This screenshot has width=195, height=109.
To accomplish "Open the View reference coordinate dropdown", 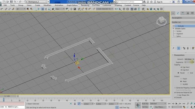I will click(x=60, y=9).
